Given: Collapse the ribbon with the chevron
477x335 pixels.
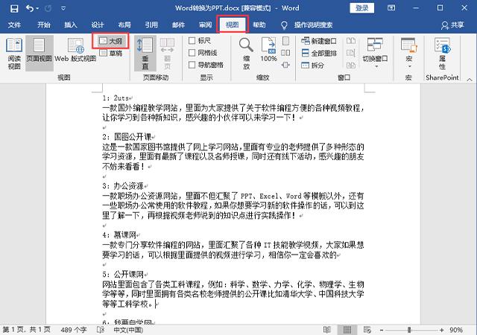Looking at the screenshot, I should (470, 80).
